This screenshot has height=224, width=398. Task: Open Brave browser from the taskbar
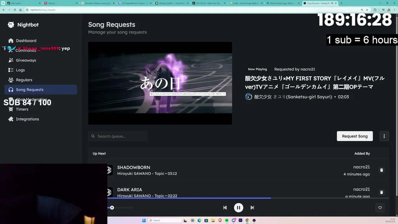pyautogui.click(x=220, y=220)
